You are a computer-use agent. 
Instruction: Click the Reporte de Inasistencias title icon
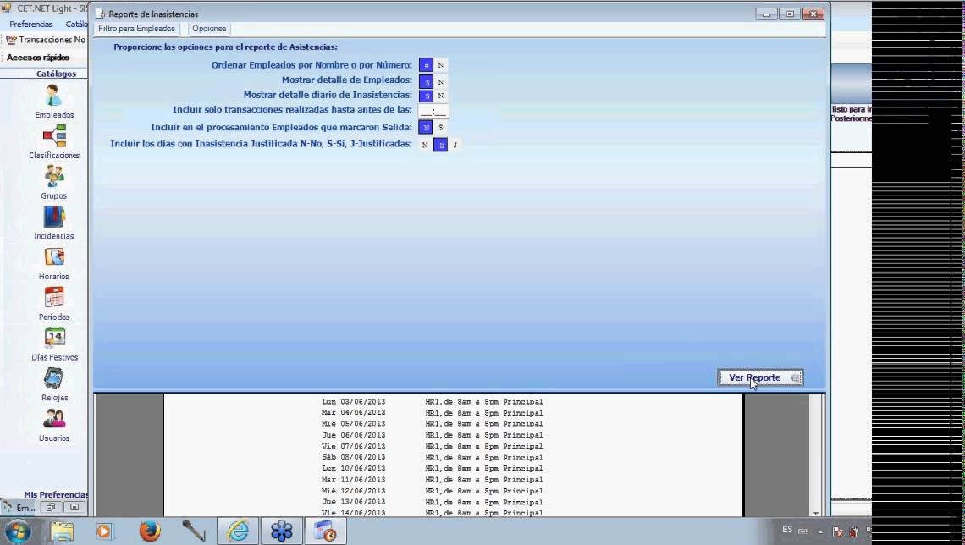[101, 14]
